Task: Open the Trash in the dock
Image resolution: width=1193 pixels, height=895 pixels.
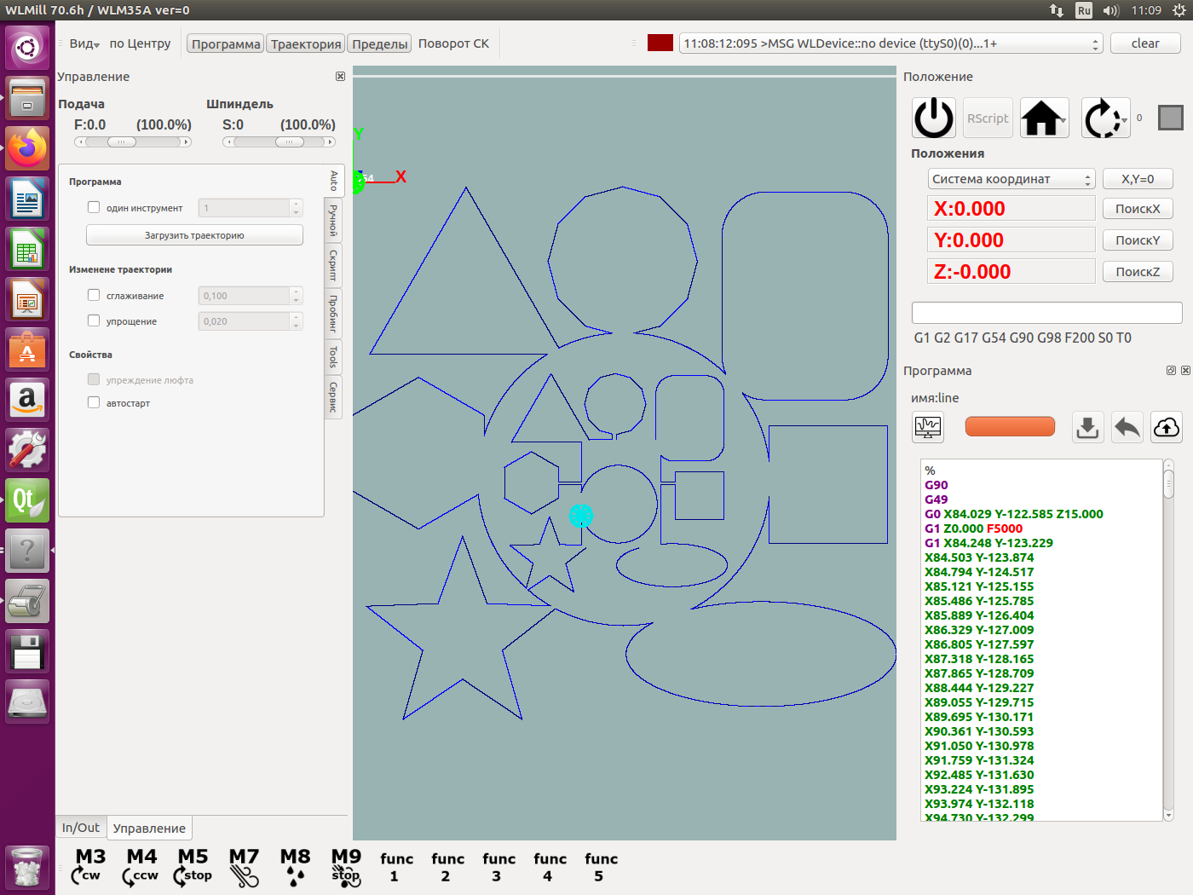Action: pos(27,868)
